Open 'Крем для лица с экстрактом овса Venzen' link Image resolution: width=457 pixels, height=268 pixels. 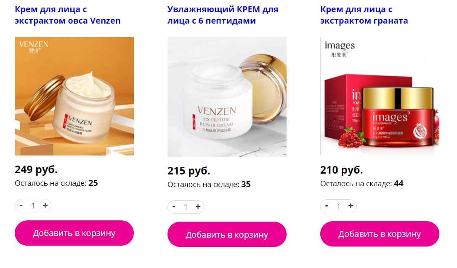coord(68,15)
